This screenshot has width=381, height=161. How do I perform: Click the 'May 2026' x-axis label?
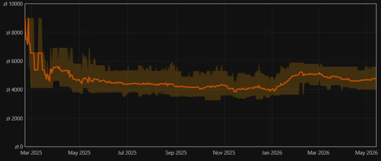367,153
